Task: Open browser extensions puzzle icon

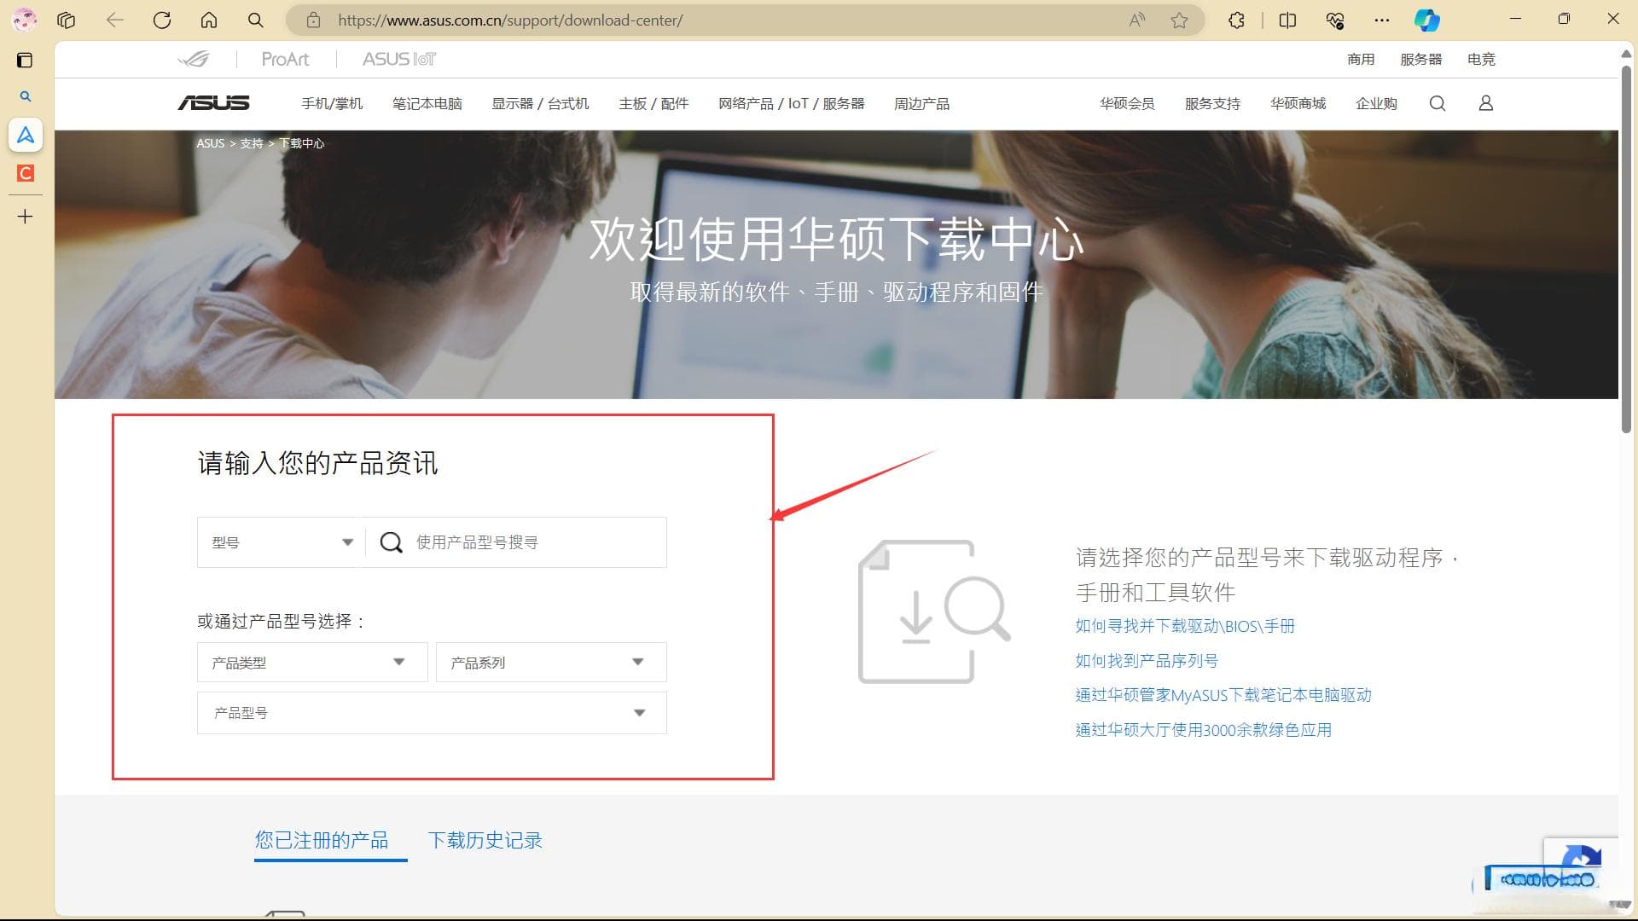Action: tap(1236, 20)
